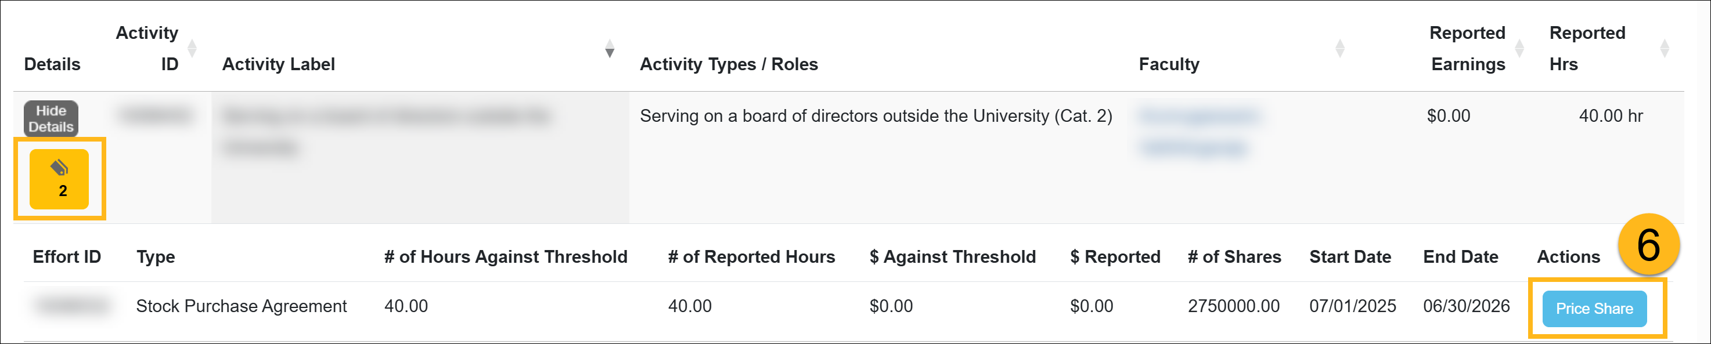The image size is (1711, 344).
Task: Select the Stock Purchase Agreement type cell
Action: pos(241,306)
